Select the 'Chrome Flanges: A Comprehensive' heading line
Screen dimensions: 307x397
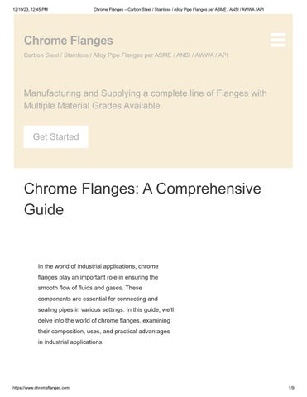coord(142,189)
